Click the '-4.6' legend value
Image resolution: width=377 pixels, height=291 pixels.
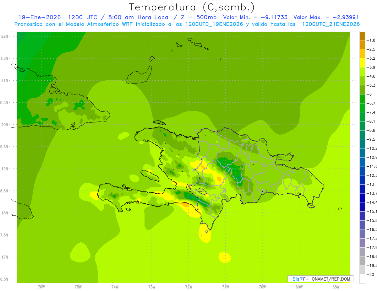[x=371, y=76]
